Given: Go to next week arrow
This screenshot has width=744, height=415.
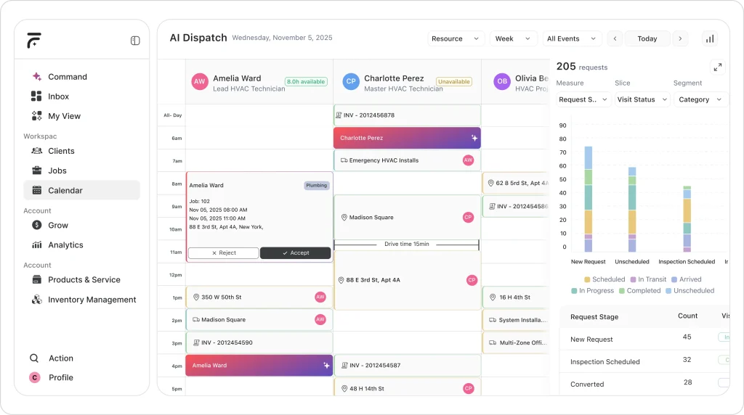Looking at the screenshot, I should [x=680, y=39].
